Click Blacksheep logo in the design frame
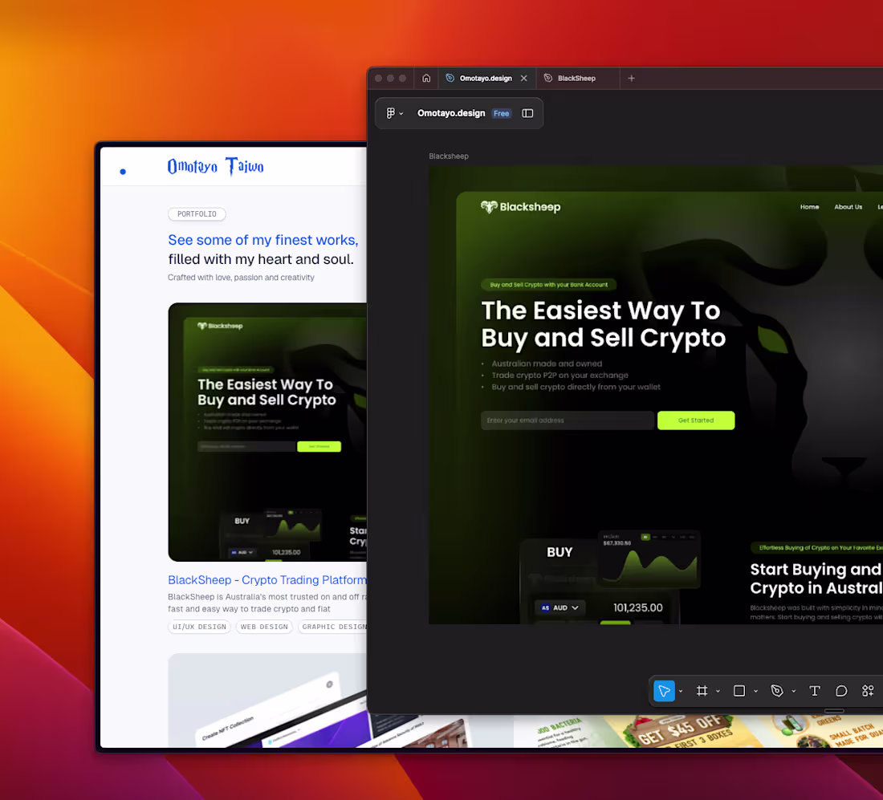Screen dimensions: 883x800 [520, 207]
